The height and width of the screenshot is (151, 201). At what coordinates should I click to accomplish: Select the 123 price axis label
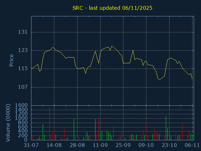coord(23,50)
